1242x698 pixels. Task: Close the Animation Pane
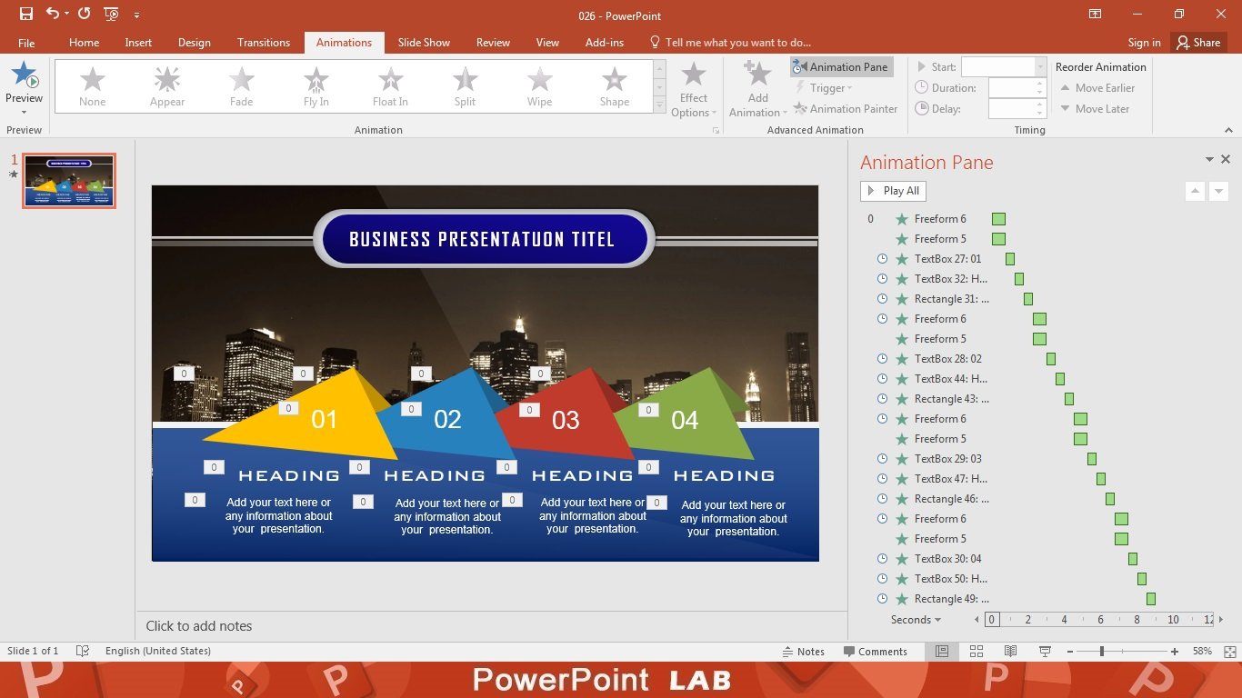[1226, 159]
